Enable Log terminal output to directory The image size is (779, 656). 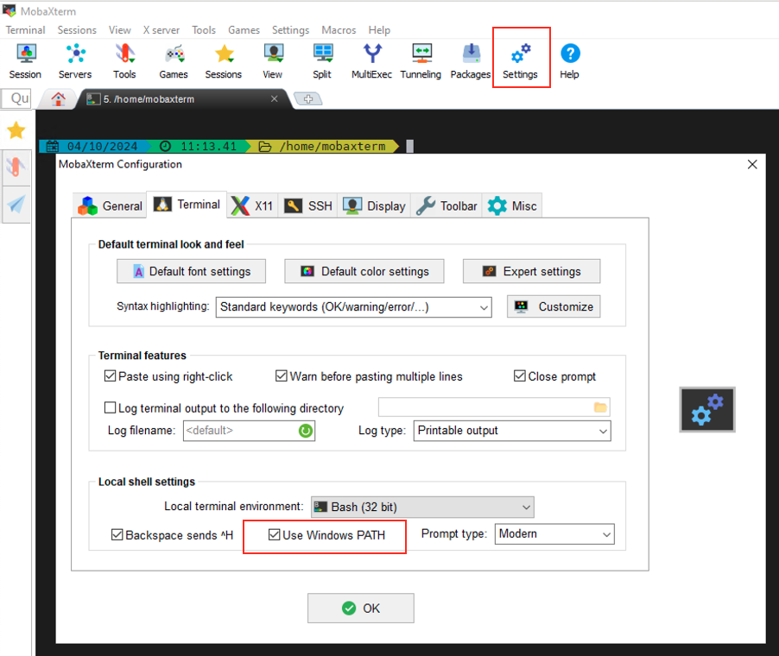[x=111, y=408]
